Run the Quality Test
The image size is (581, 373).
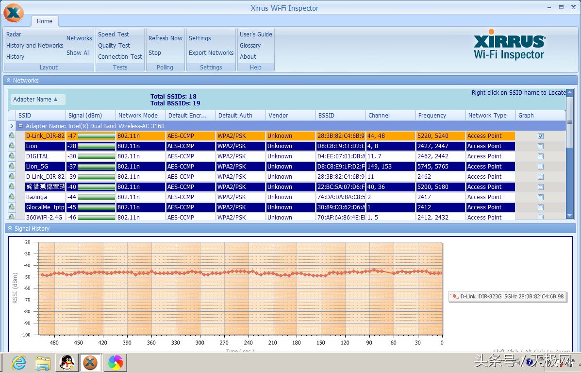(114, 45)
